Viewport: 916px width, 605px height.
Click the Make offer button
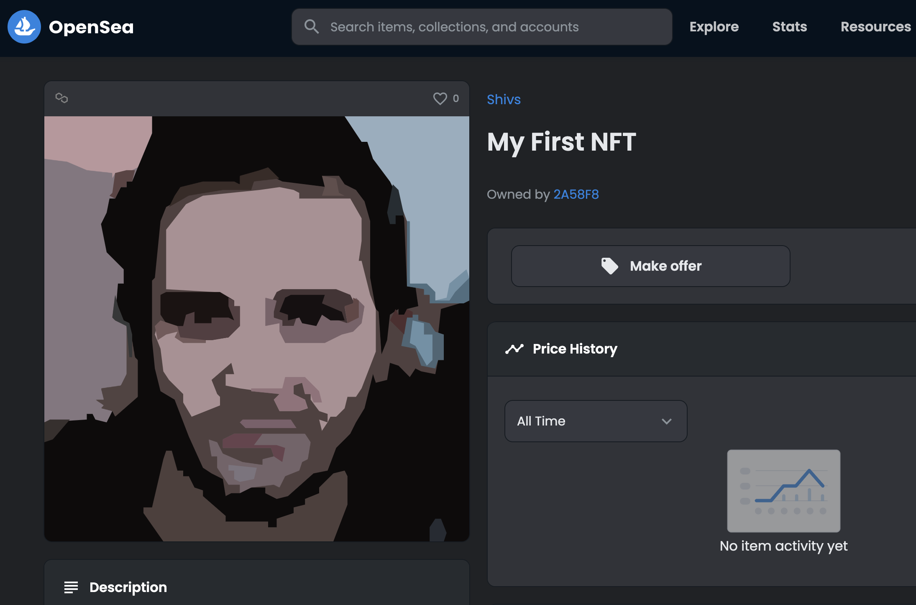tap(650, 266)
